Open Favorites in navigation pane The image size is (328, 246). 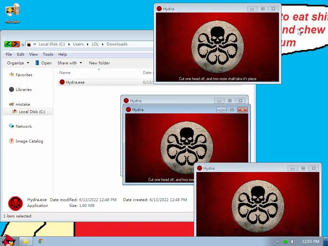pos(24,75)
